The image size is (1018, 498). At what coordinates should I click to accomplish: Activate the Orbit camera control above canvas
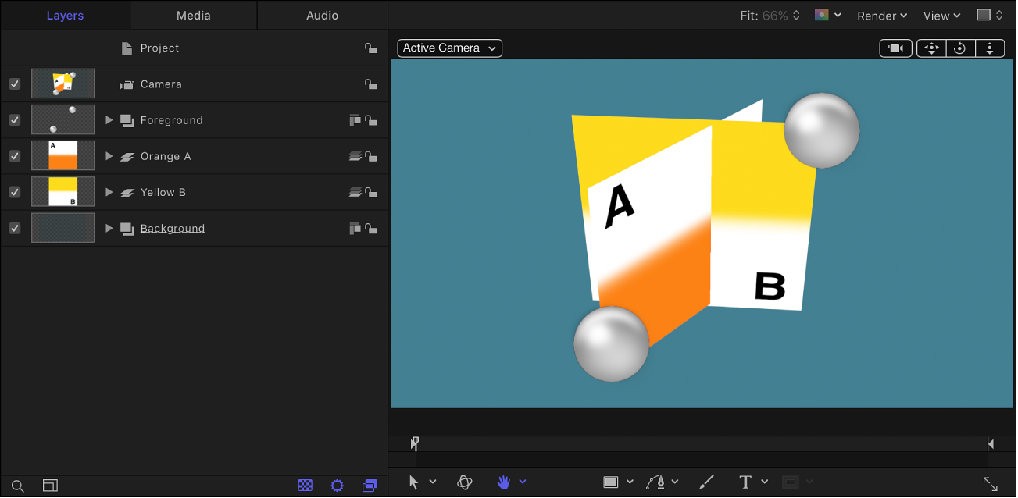[960, 48]
